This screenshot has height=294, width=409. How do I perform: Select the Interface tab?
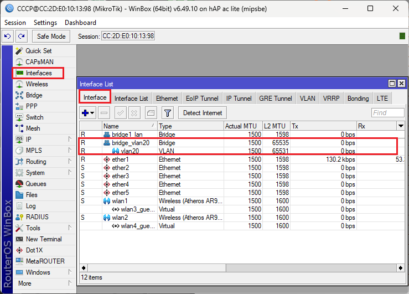click(95, 97)
